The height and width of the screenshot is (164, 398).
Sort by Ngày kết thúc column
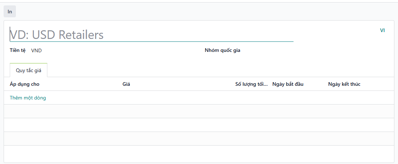pyautogui.click(x=344, y=84)
